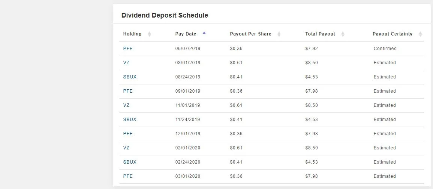Open SBUX holding paying 02/24/2020
Image resolution: width=433 pixels, height=189 pixels.
(x=130, y=162)
